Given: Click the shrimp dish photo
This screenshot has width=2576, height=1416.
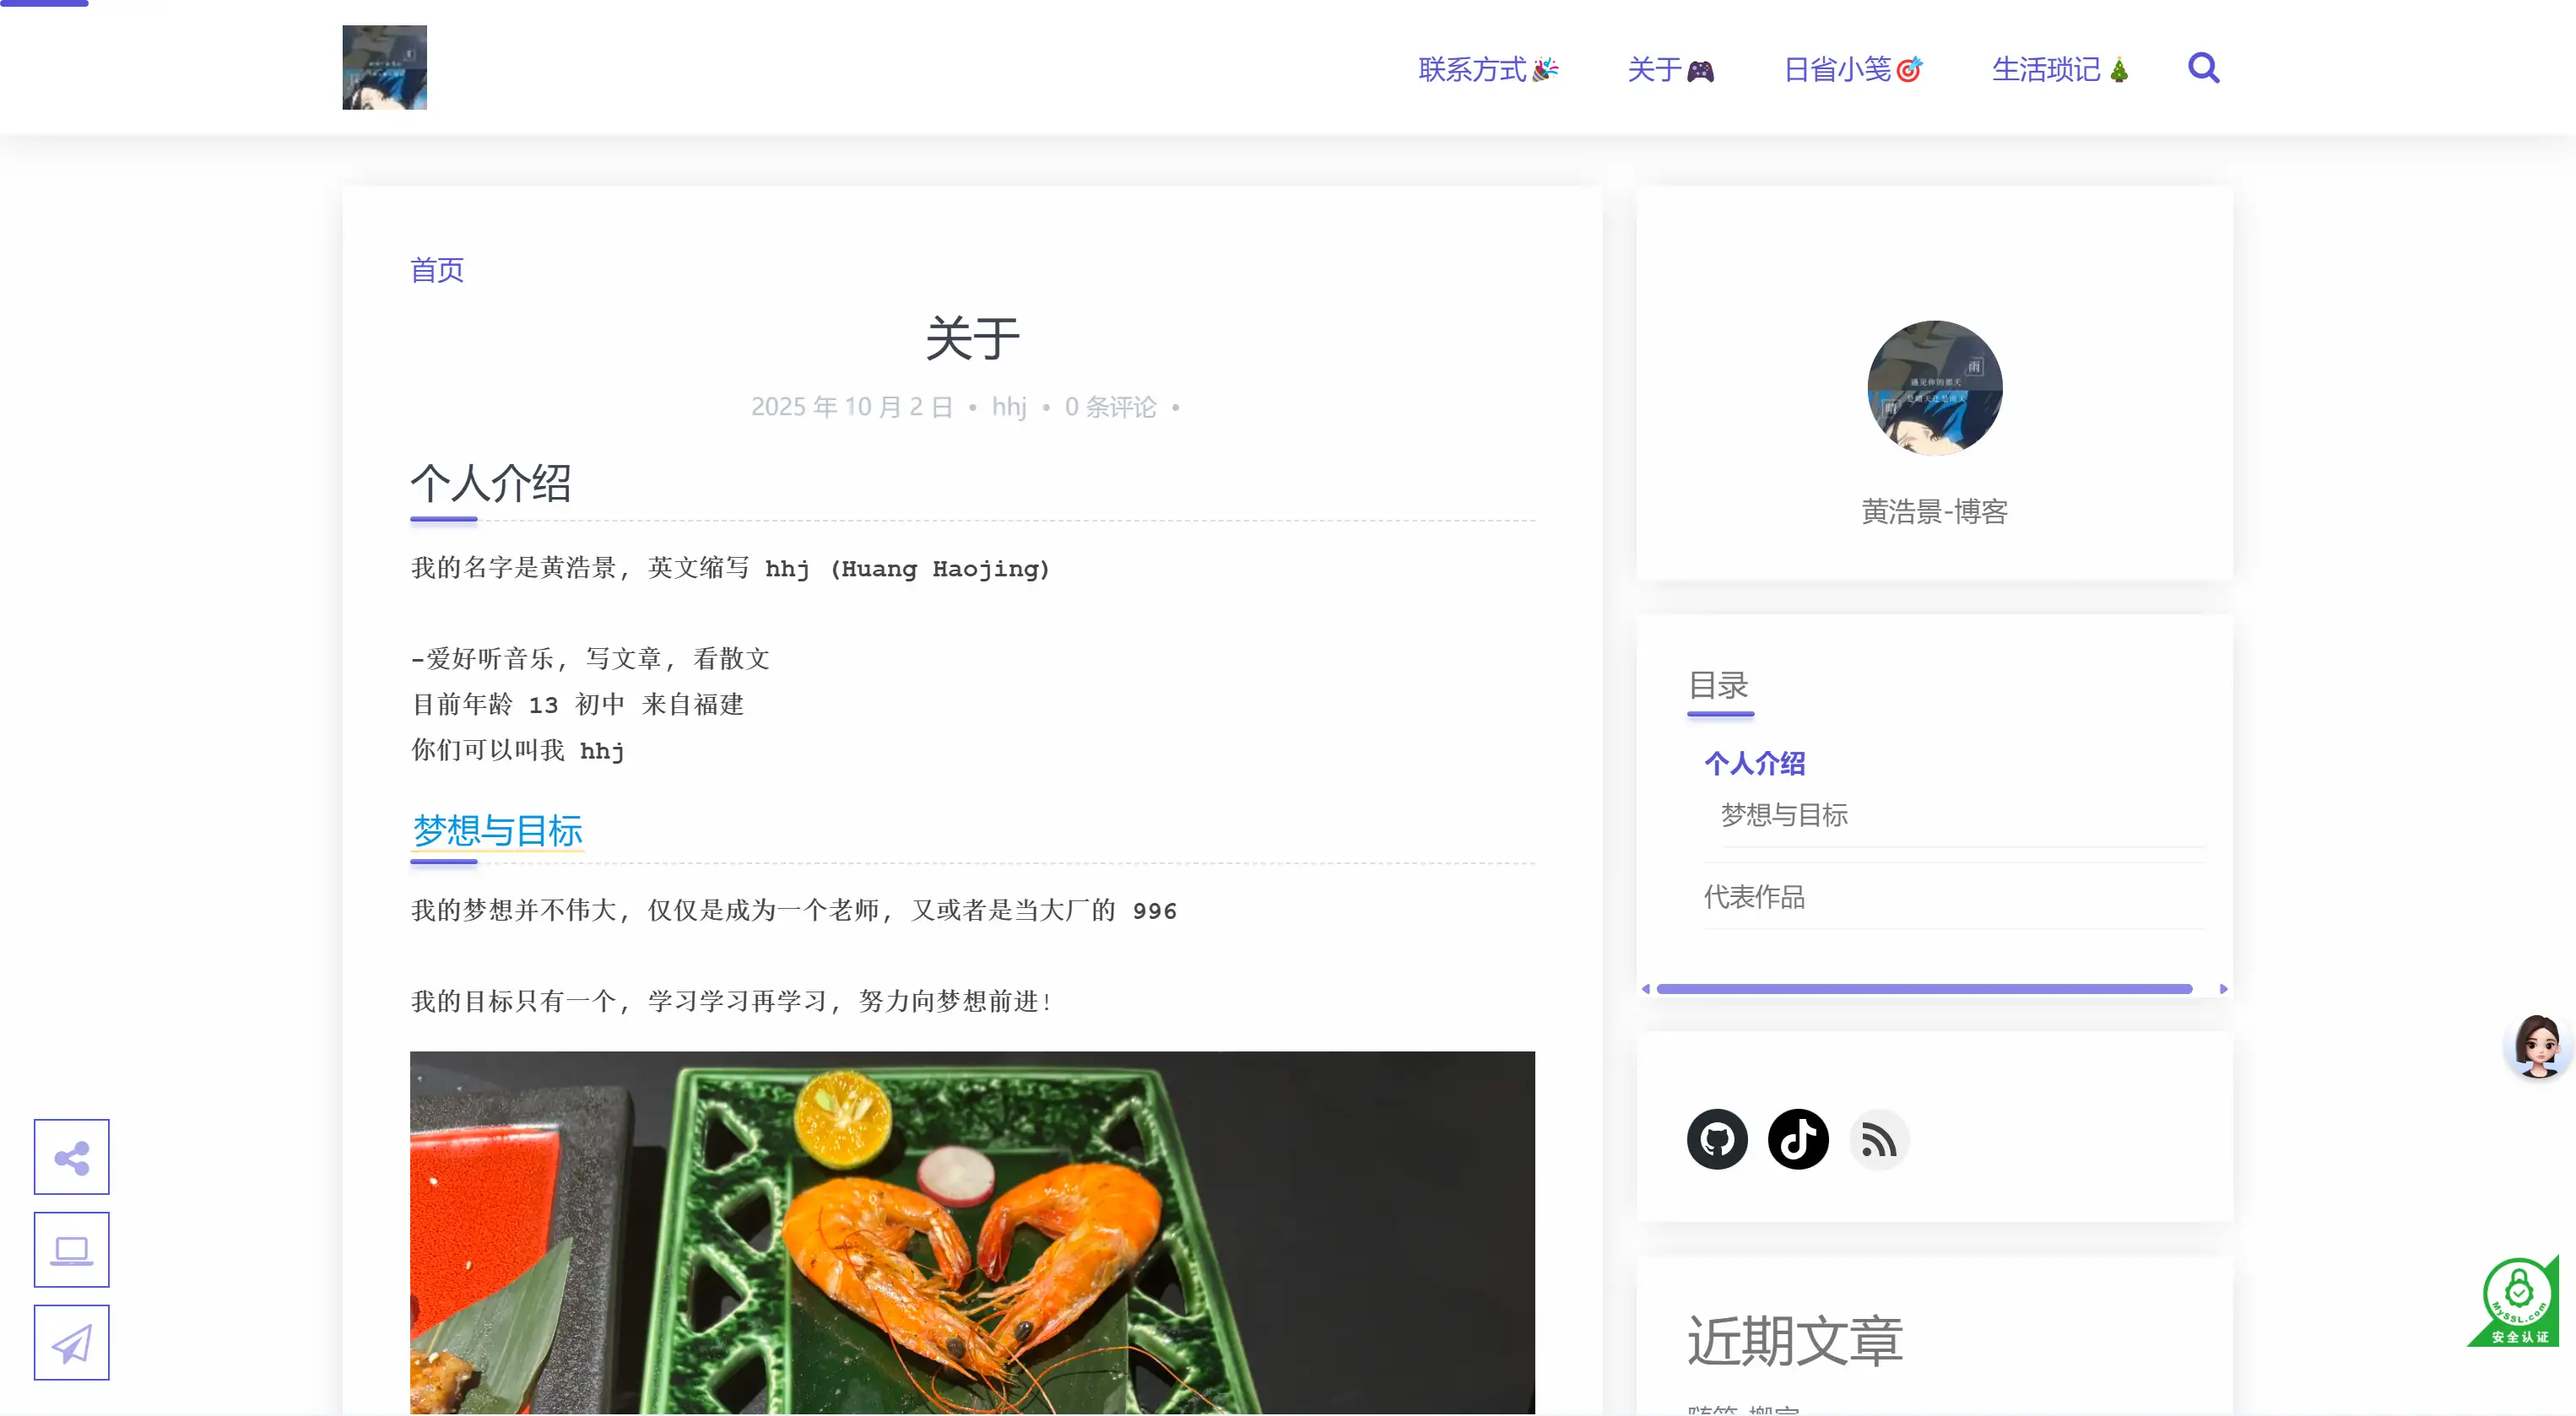Looking at the screenshot, I should (x=972, y=1232).
